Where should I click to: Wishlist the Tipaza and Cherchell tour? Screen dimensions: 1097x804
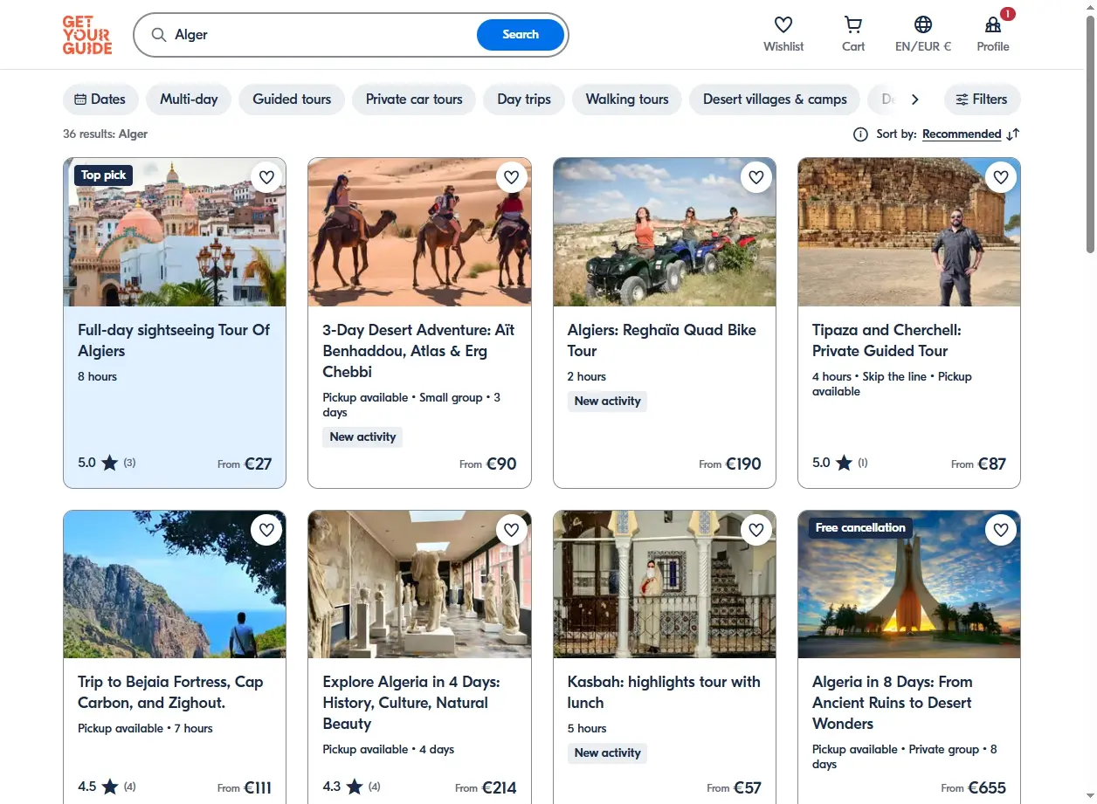click(x=1001, y=177)
